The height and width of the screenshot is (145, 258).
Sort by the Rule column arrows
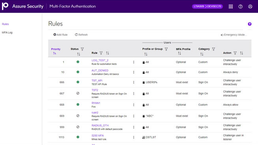[107, 53]
